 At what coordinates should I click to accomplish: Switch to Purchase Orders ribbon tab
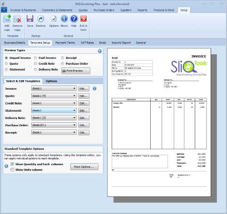click(104, 10)
